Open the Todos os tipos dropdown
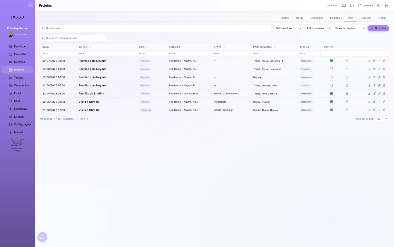Viewport: 394px width, 247px height. [x=288, y=28]
